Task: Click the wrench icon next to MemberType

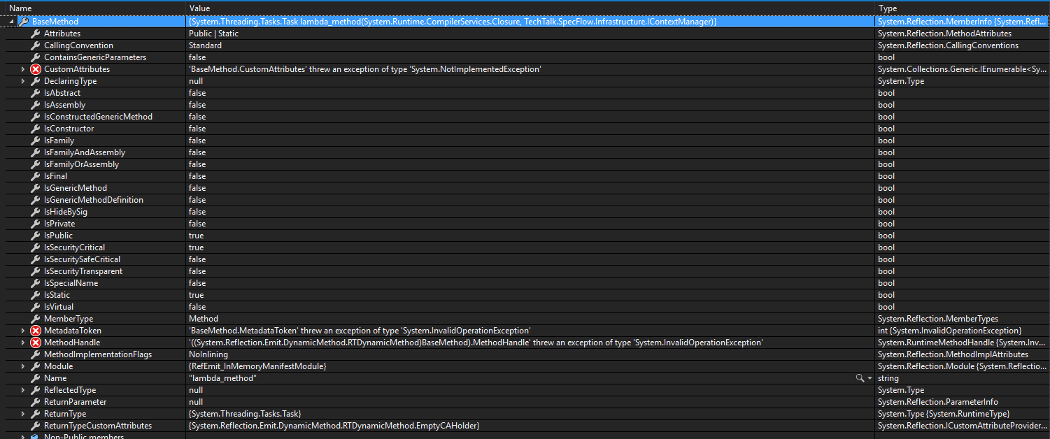Action: click(x=35, y=319)
